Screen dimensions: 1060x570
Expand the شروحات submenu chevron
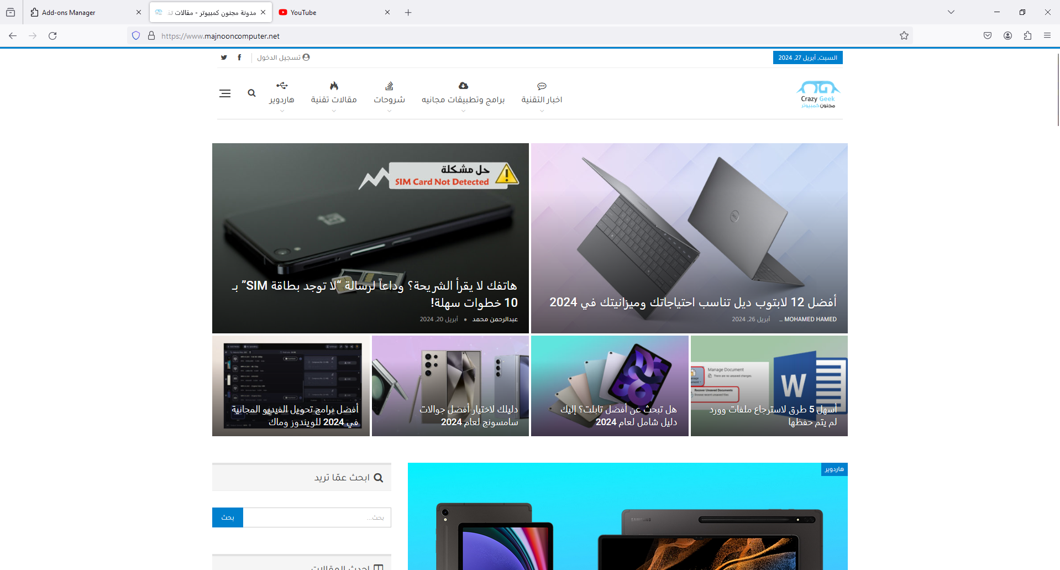[389, 111]
